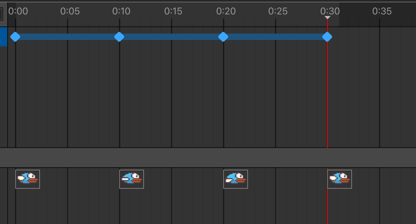Image resolution: width=416 pixels, height=224 pixels.
Task: Select the blue bar between 0:00 and 0:10 keyframes
Action: click(67, 37)
